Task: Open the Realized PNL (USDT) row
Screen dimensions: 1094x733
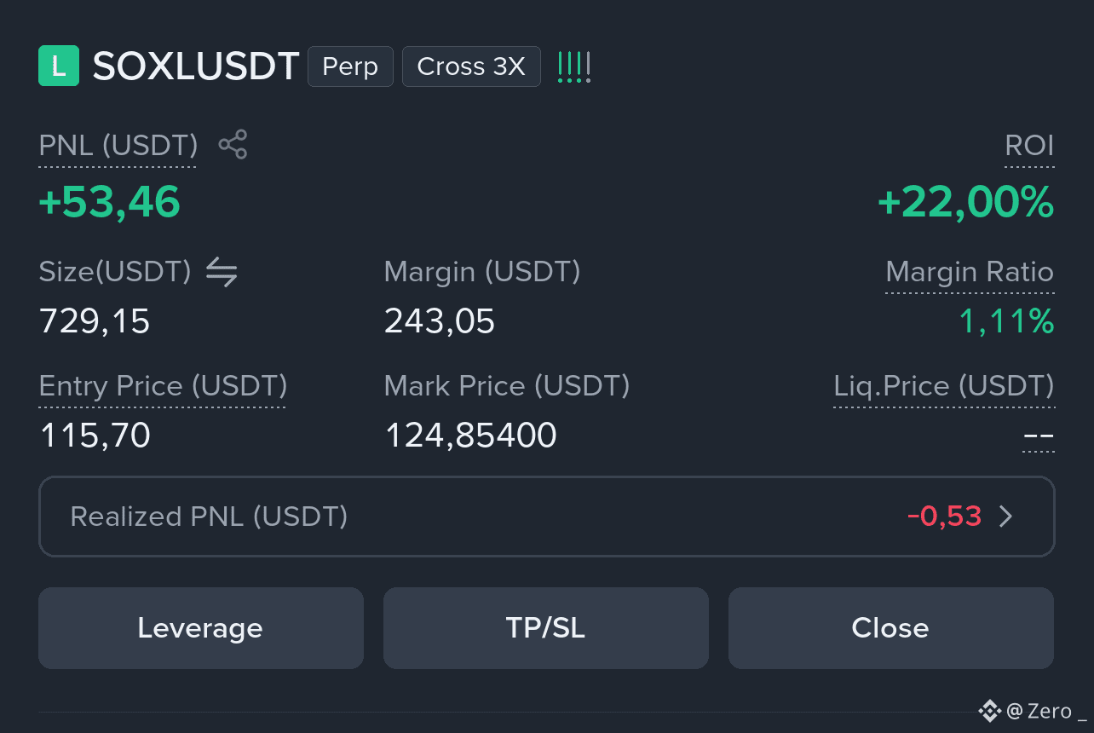Action: point(546,517)
